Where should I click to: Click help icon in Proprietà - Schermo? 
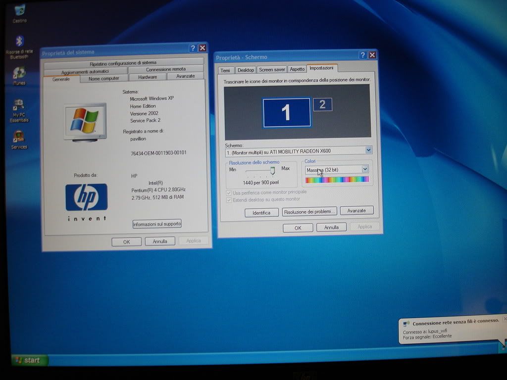coord(362,55)
